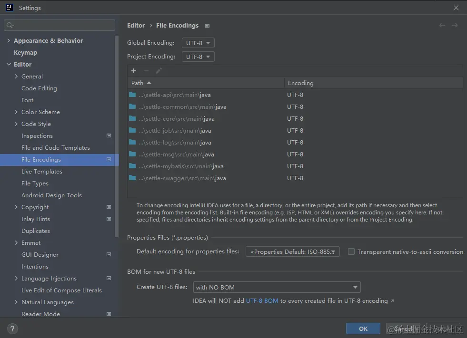Click the forward navigation arrow
467x338 pixels.
click(x=455, y=25)
